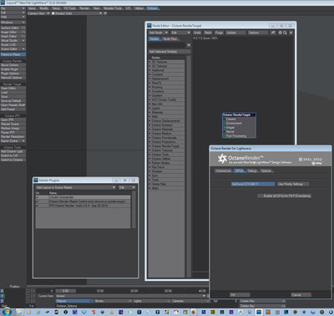Uncheck the IPR Octane Render plugin checkbox

coord(38,206)
